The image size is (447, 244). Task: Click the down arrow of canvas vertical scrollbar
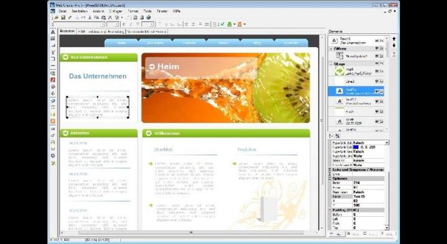(322, 228)
